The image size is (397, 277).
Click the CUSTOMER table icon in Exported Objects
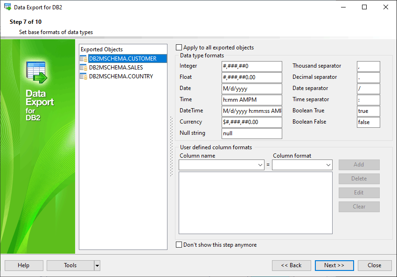pos(84,59)
